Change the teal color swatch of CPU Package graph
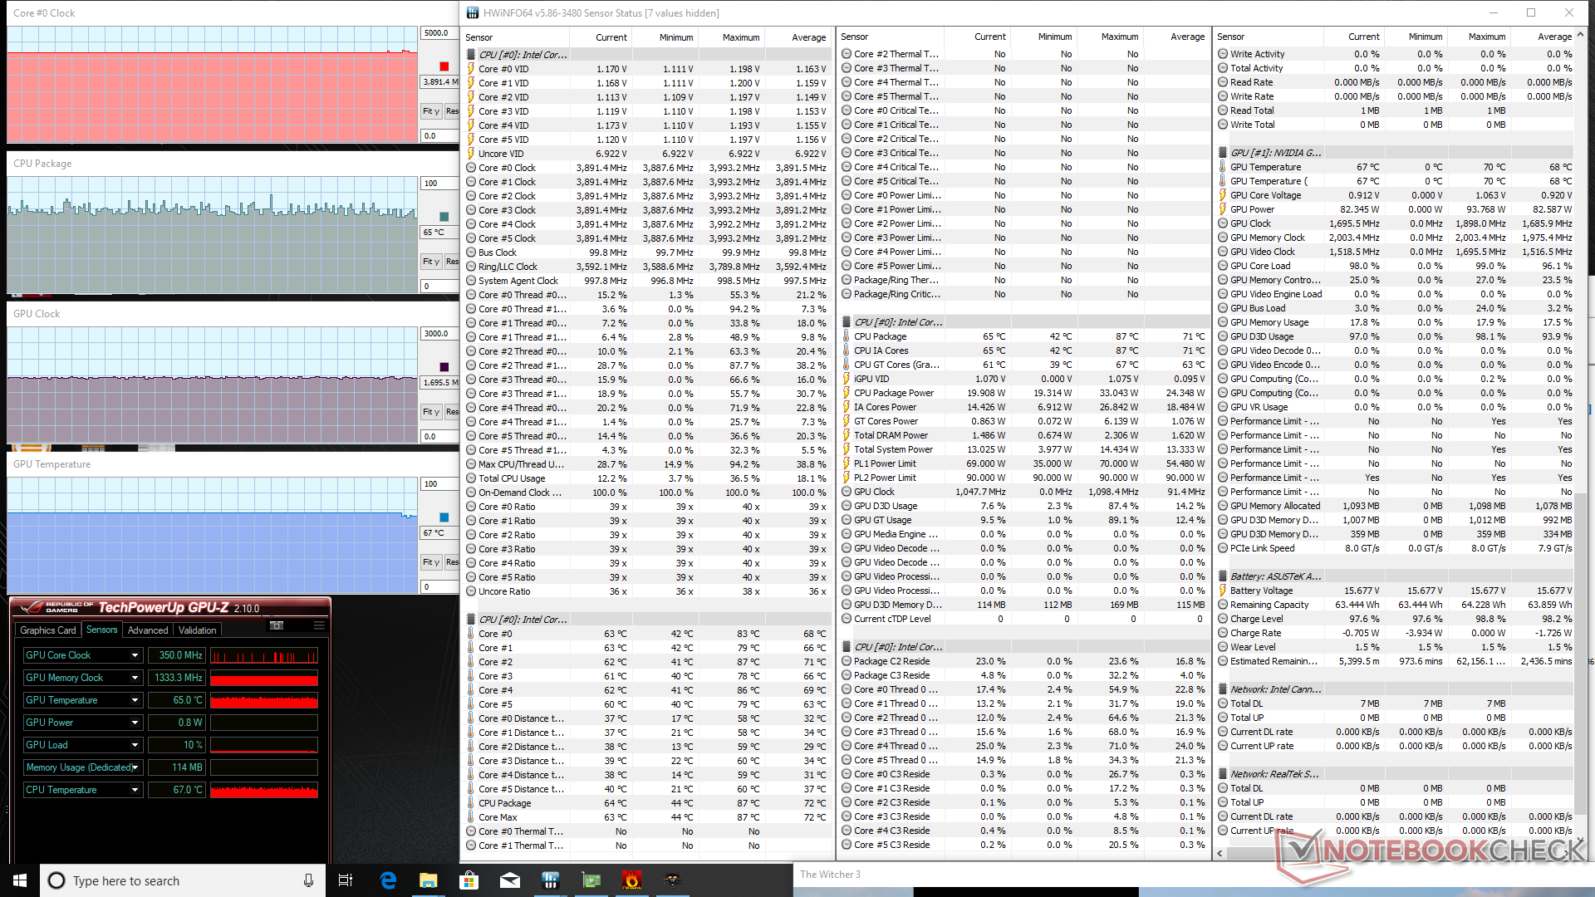 [444, 217]
